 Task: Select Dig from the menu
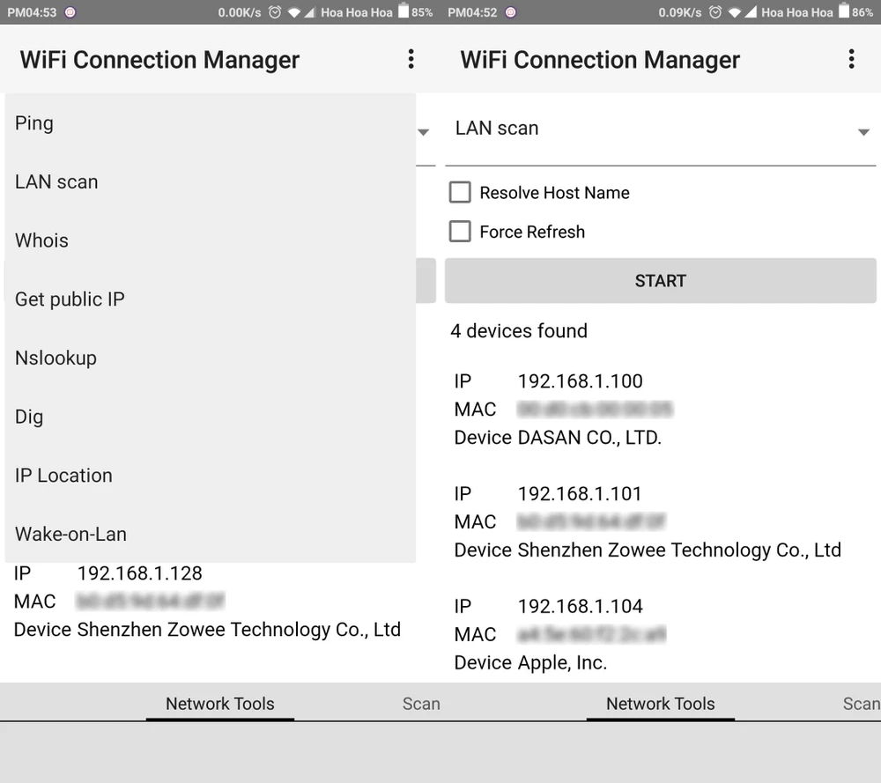click(28, 417)
